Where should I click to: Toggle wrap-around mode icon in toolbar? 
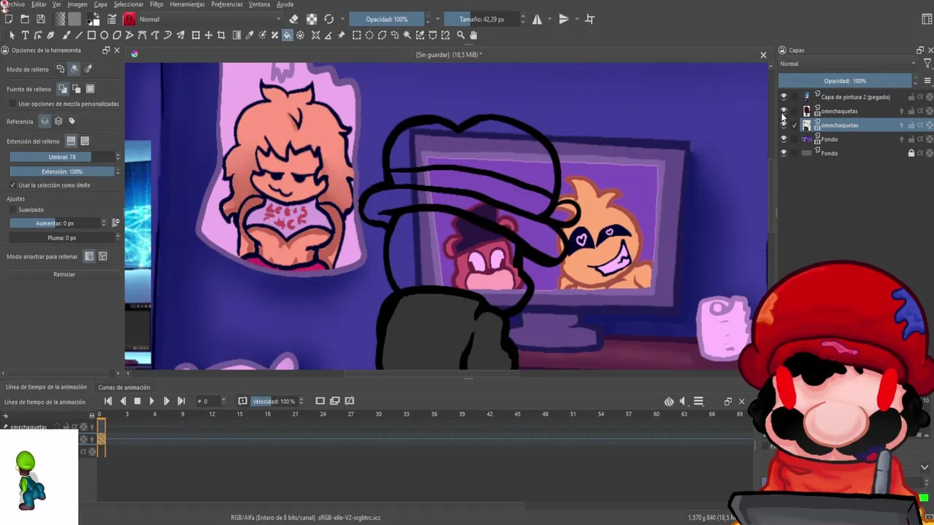tap(590, 19)
